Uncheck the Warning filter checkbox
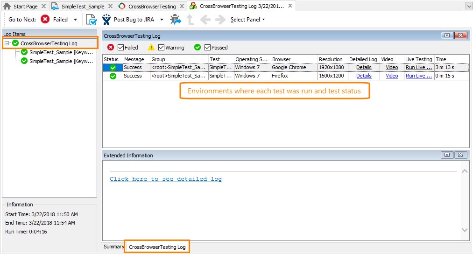The height and width of the screenshot is (254, 473). coord(162,47)
